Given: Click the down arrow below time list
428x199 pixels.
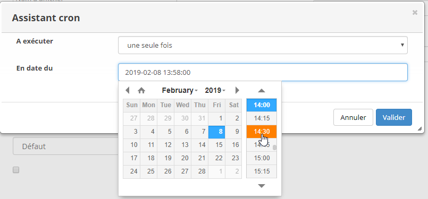Looking at the screenshot, I should click(262, 186).
